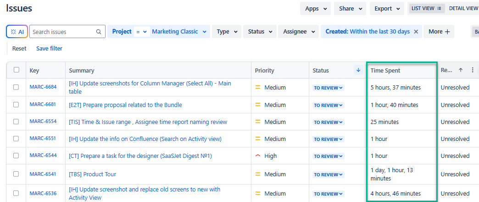The image size is (479, 202).
Task: Open issue MARC-6551 key link
Action: click(x=43, y=138)
